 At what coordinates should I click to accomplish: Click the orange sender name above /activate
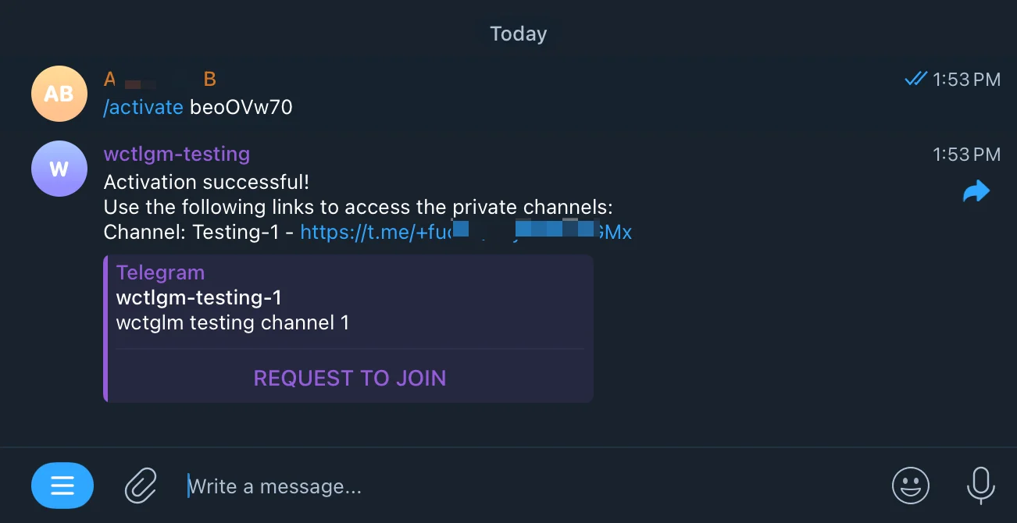pyautogui.click(x=160, y=79)
